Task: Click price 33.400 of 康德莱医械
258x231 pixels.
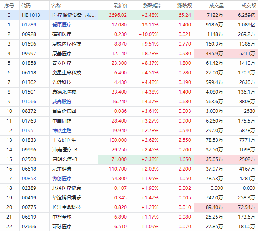Action: coord(119,92)
